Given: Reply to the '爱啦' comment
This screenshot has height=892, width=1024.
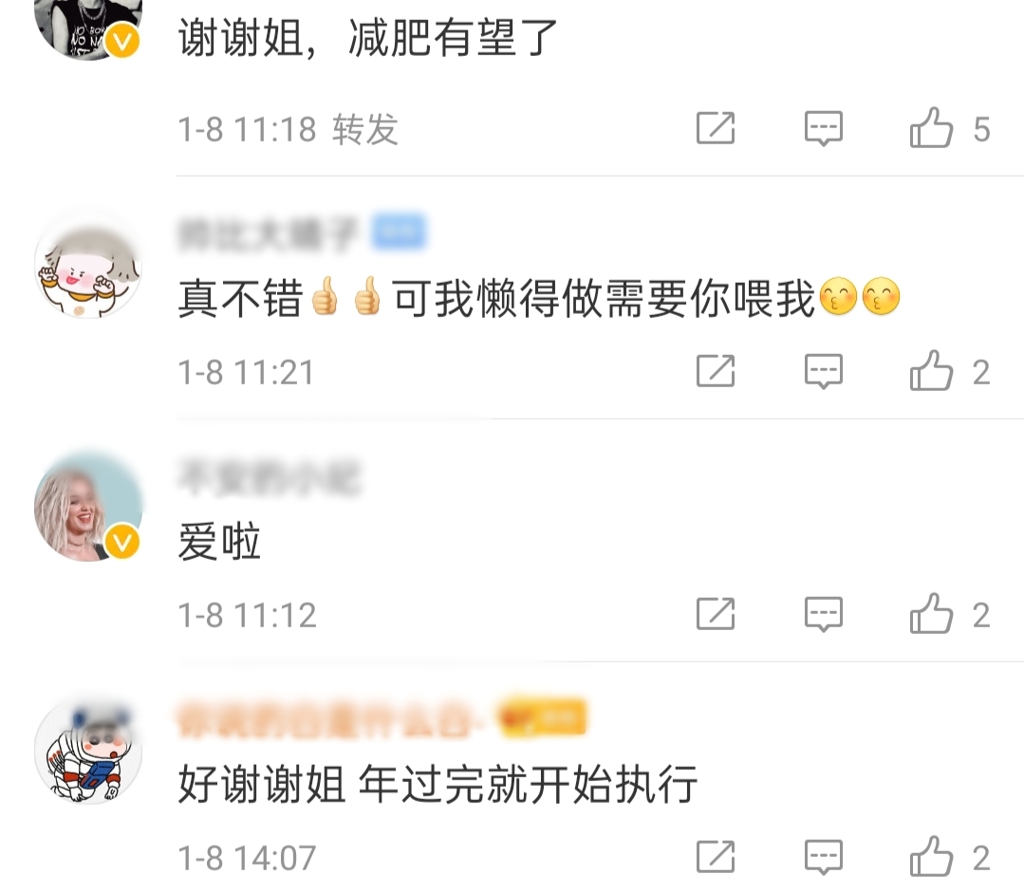Looking at the screenshot, I should (823, 615).
